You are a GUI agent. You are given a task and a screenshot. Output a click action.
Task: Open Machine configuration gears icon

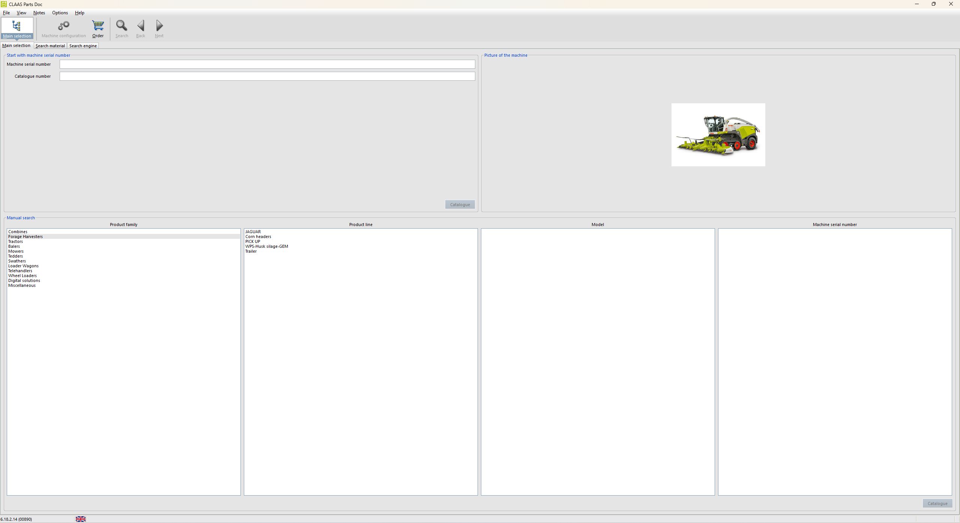[x=63, y=26]
